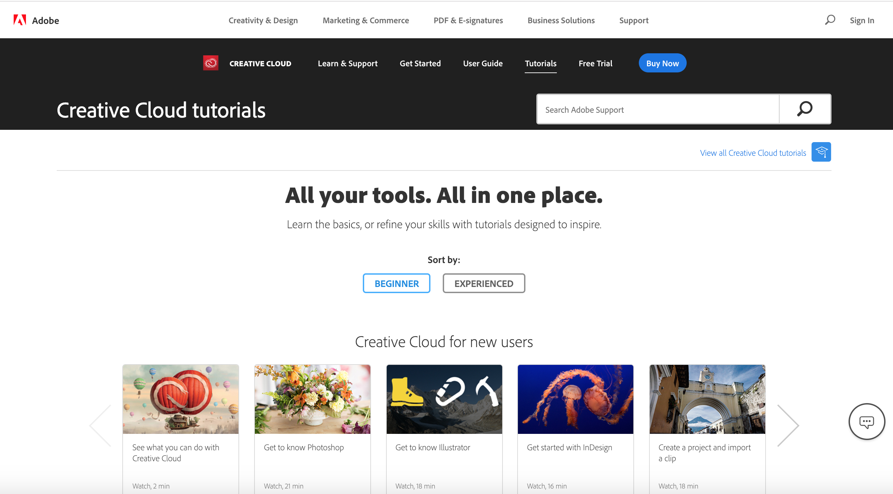Open the Support menu
The image size is (893, 494).
click(x=634, y=20)
